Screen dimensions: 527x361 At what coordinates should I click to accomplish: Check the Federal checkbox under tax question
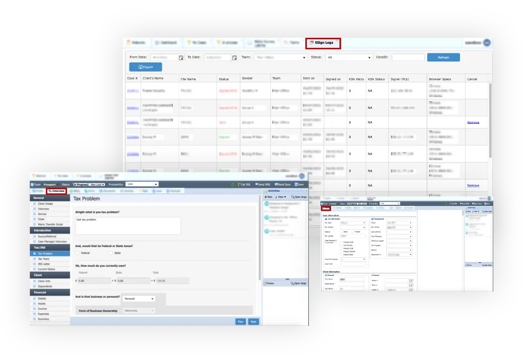click(77, 253)
